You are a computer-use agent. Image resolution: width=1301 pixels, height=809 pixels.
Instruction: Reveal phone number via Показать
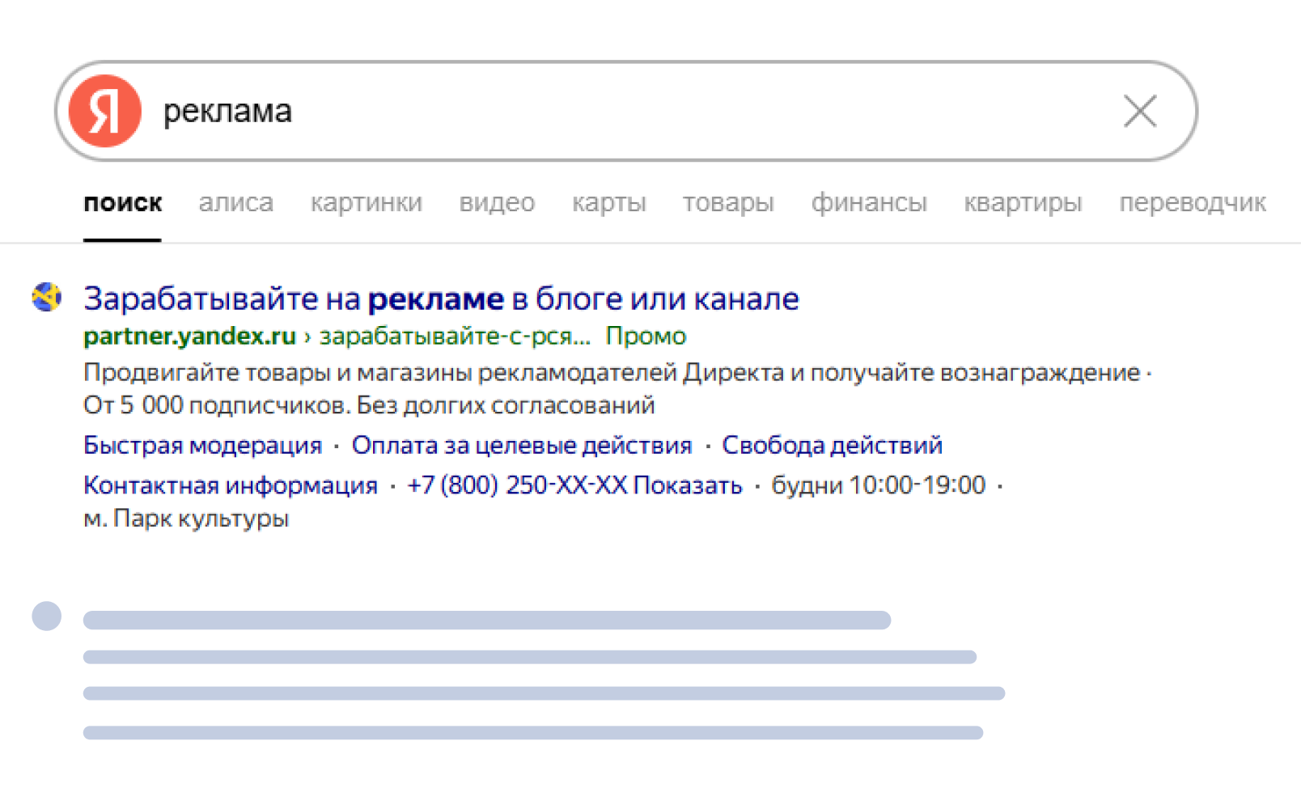tap(689, 484)
